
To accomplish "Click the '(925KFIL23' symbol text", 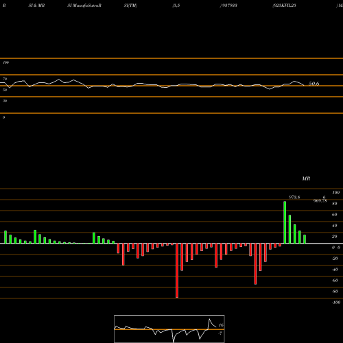I will point(284,5).
